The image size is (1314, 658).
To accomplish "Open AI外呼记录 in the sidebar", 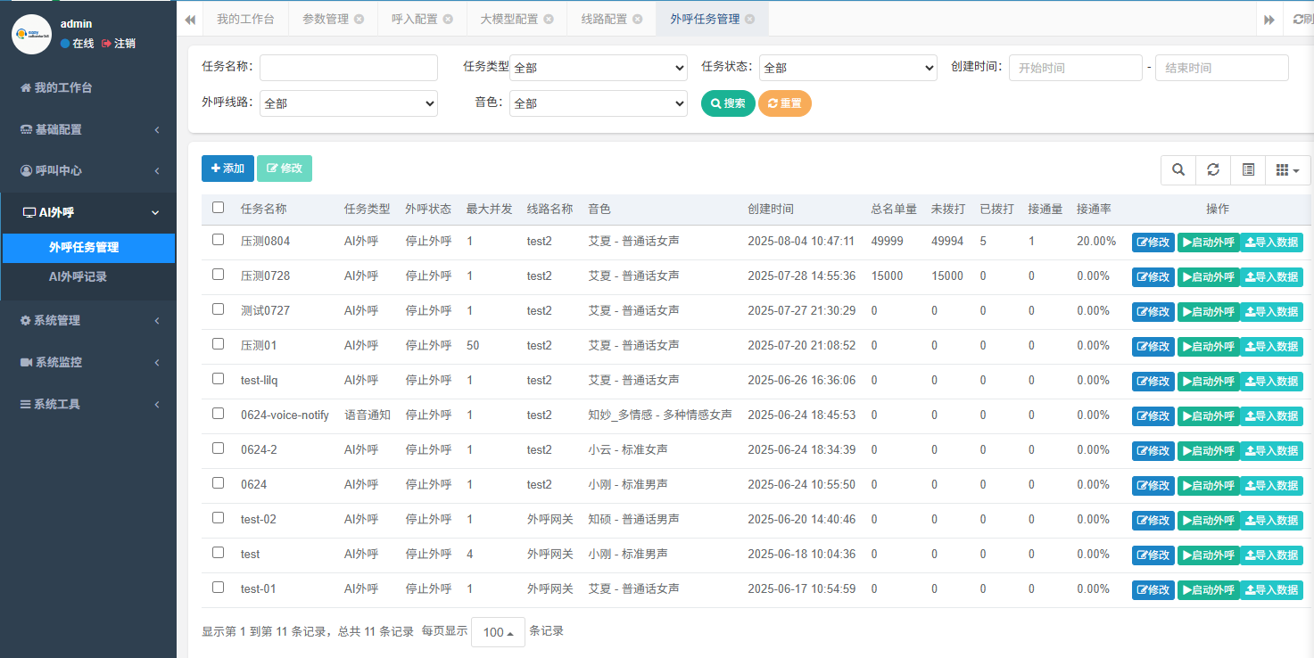I will (78, 277).
